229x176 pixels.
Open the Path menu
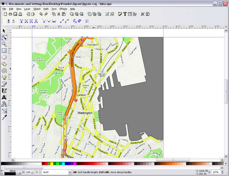pos(46,9)
